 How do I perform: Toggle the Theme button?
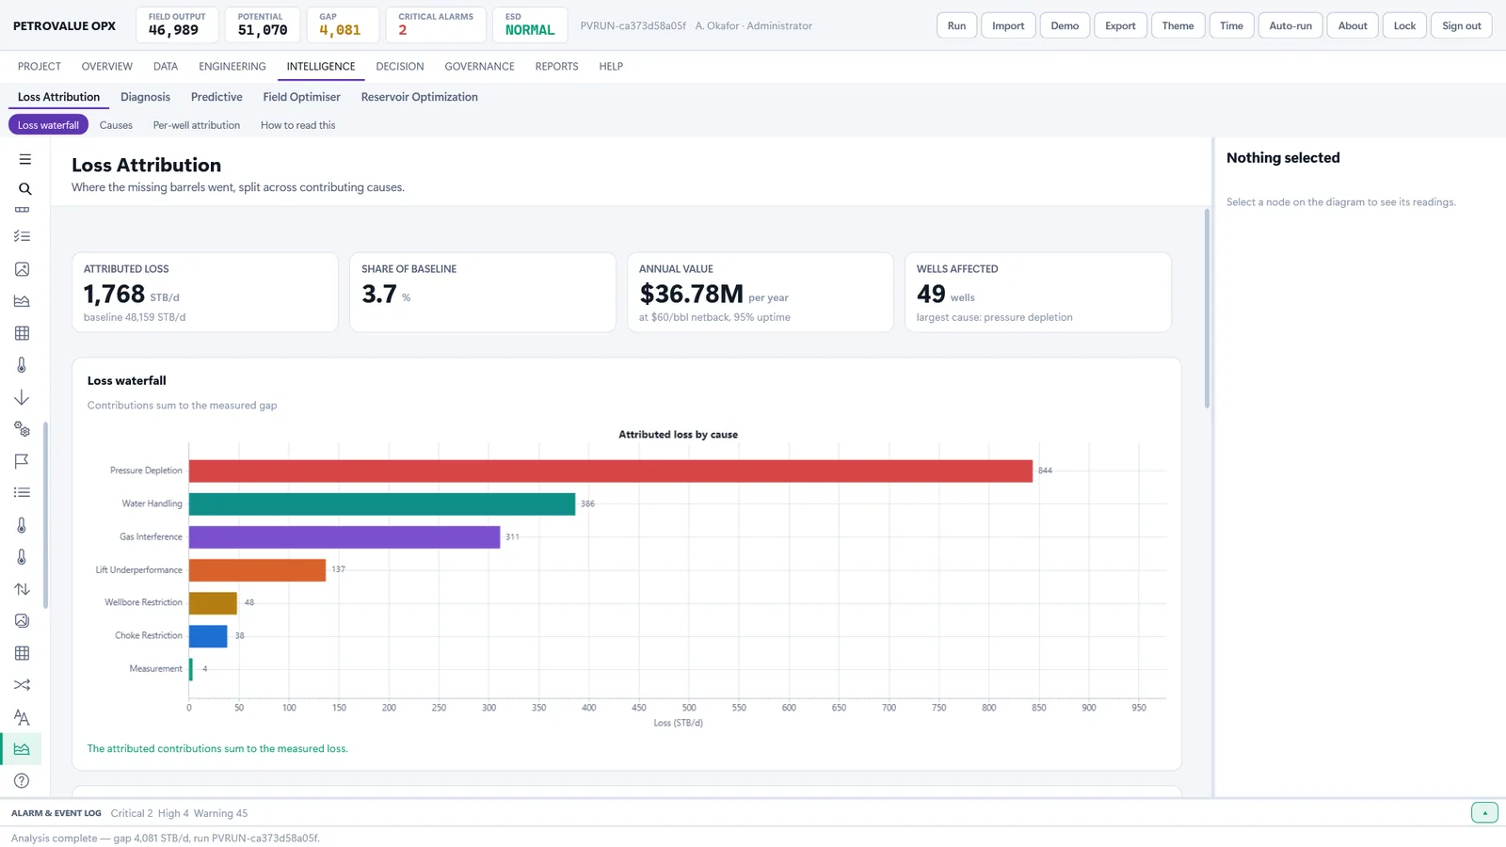(1178, 25)
